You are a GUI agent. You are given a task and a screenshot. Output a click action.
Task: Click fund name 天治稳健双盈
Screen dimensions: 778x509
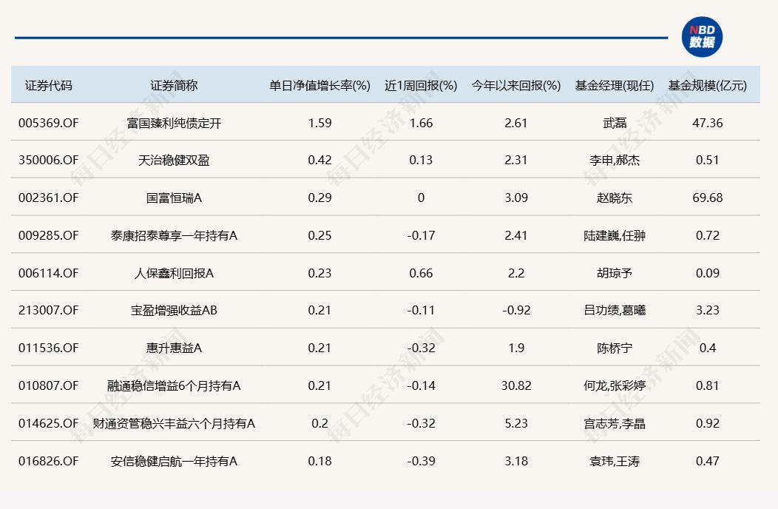click(x=174, y=160)
